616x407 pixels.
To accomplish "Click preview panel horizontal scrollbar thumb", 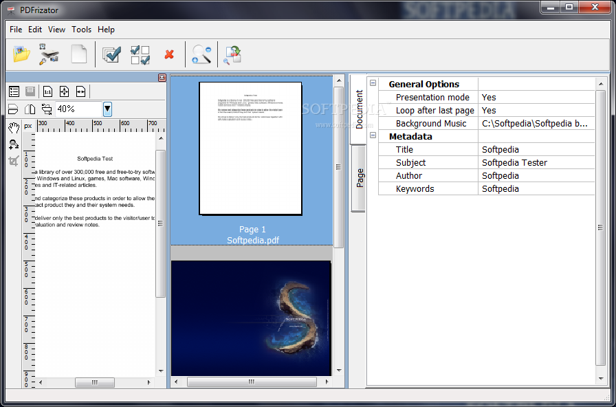I will tap(95, 382).
